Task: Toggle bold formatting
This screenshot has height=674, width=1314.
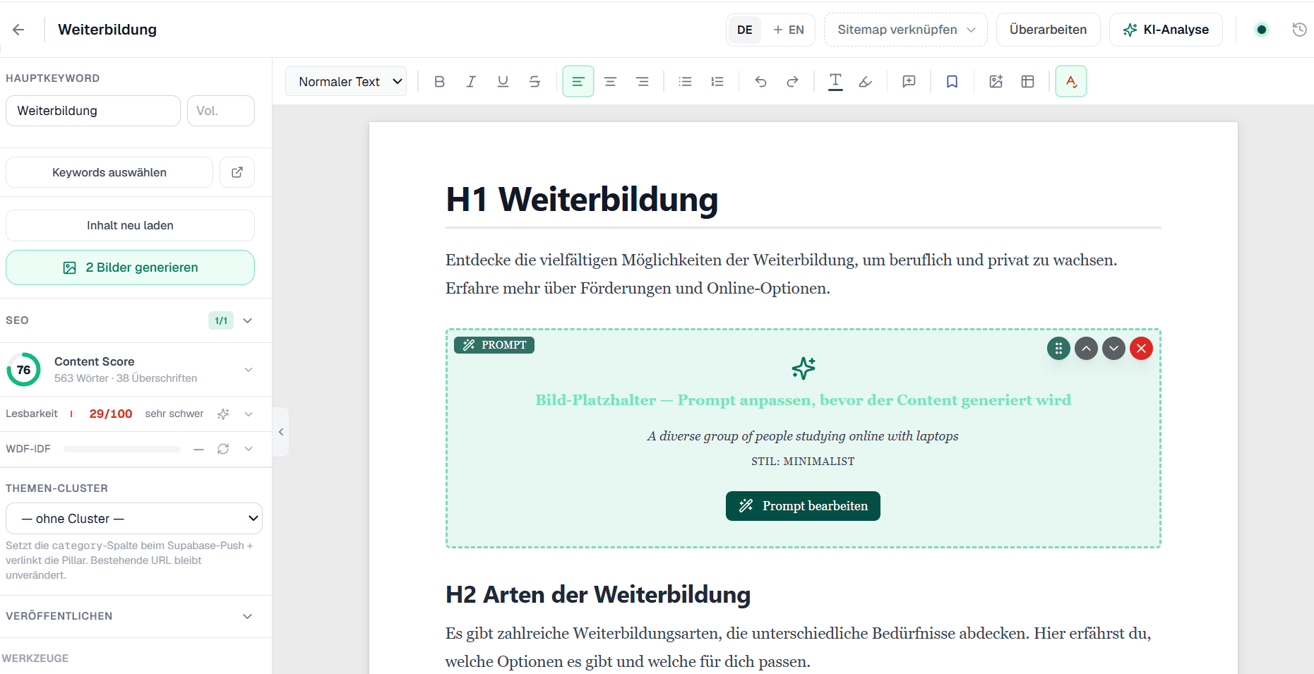Action: 439,81
